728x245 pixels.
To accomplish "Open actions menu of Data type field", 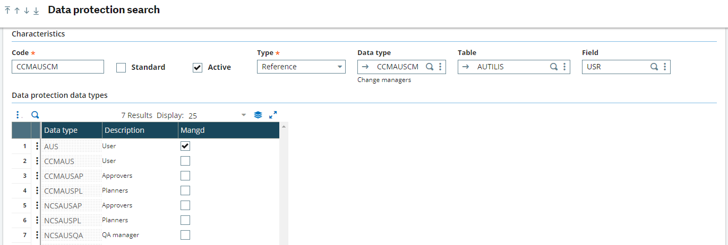I will click(x=440, y=67).
